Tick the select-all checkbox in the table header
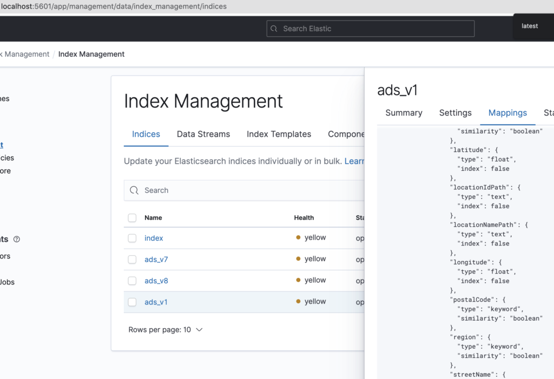554x379 pixels. coord(132,217)
